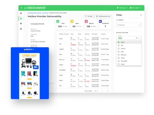Click the Campaign Details heading
This screenshot has height=115, width=154.
pos(37,24)
